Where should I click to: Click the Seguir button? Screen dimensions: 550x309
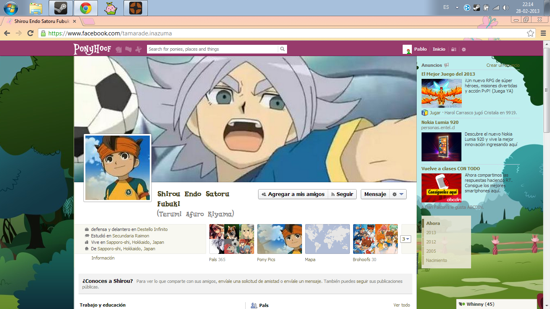(x=342, y=194)
